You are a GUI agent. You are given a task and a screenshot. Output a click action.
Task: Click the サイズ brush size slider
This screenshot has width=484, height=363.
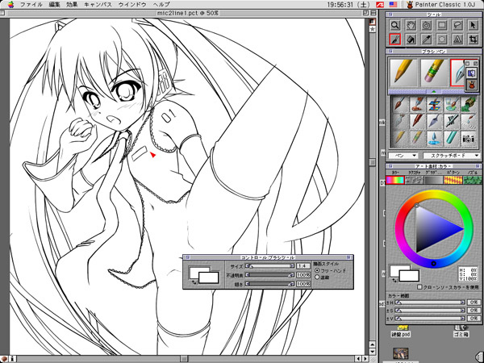pyautogui.click(x=269, y=265)
